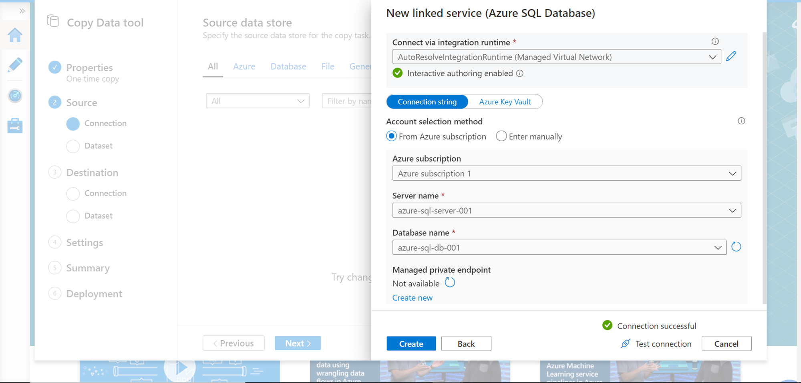The height and width of the screenshot is (383, 801).
Task: Expand the Azure subscription dropdown
Action: pos(566,174)
